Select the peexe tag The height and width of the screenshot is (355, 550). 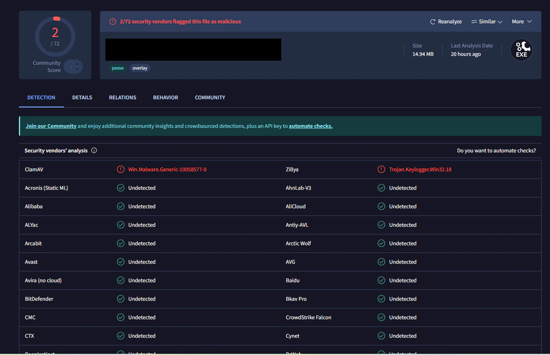[117, 68]
